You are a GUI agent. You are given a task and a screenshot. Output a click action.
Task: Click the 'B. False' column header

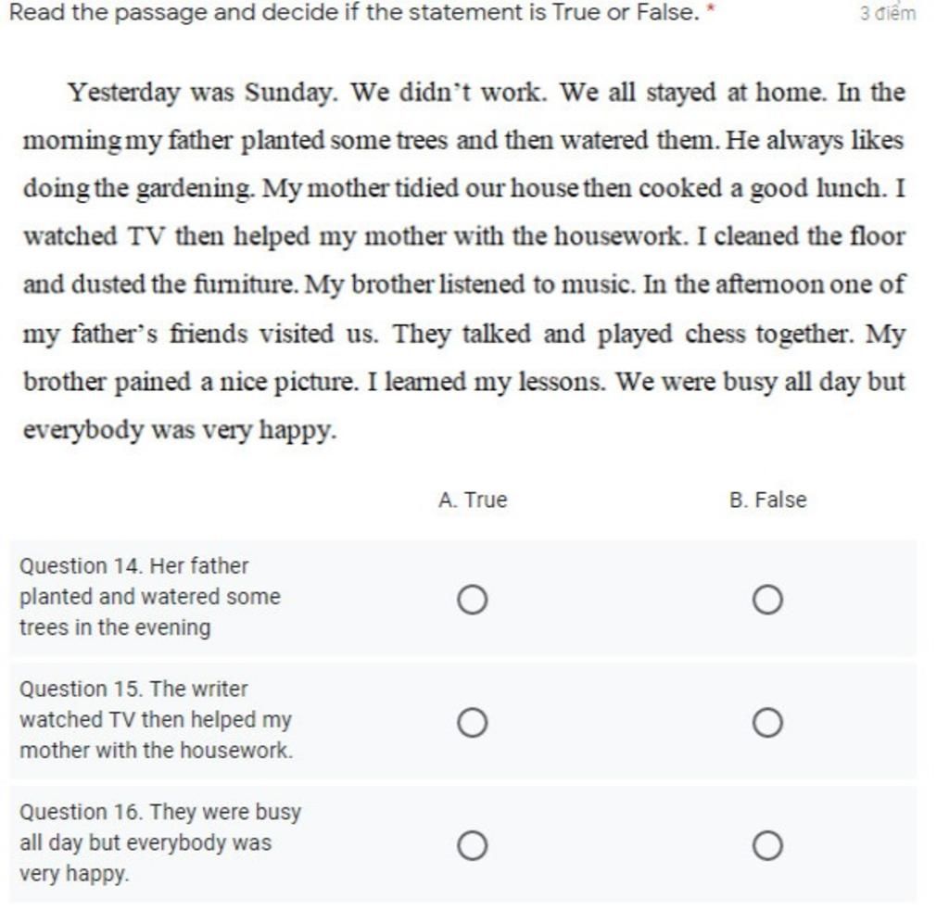767,500
